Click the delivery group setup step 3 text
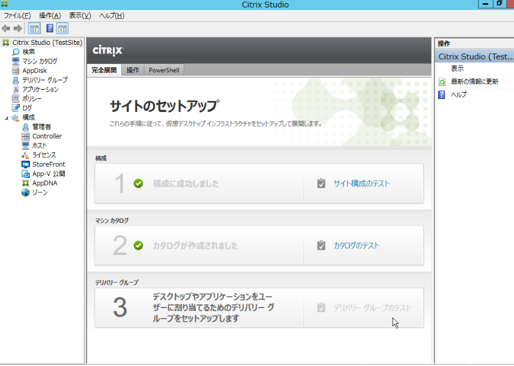The height and width of the screenshot is (366, 514). coord(213,307)
